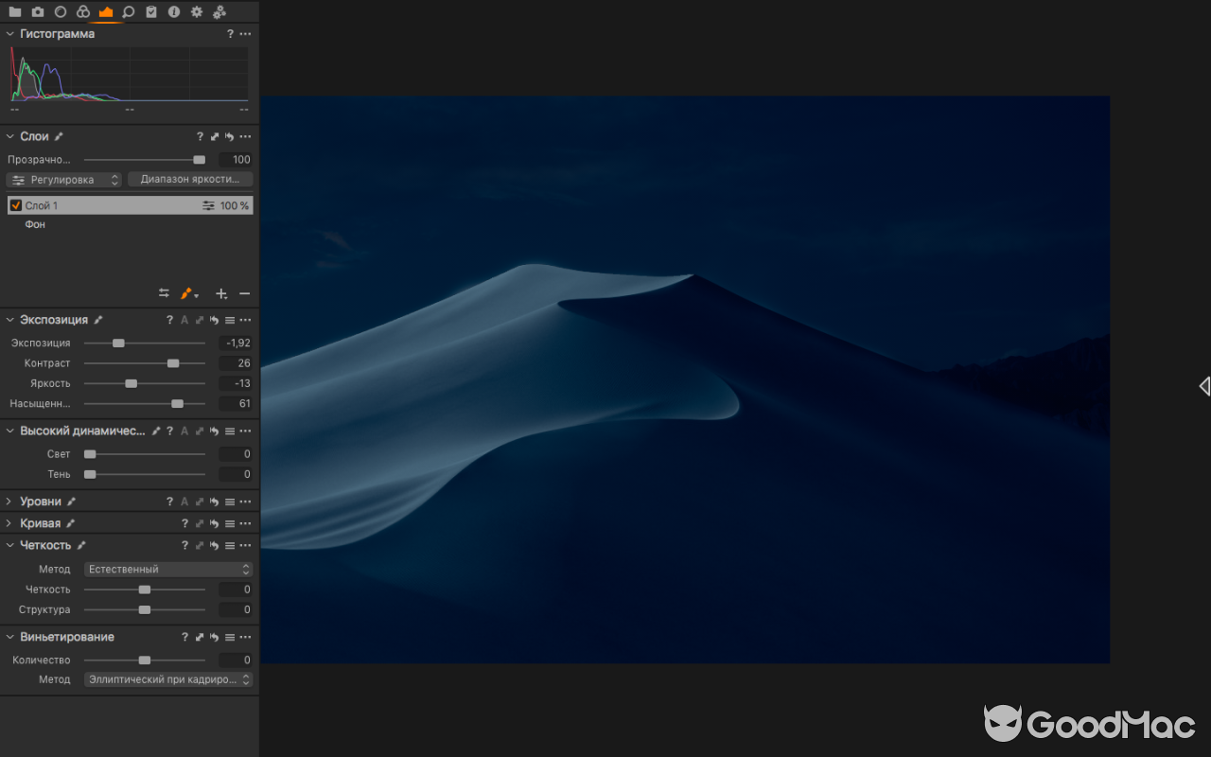The height and width of the screenshot is (757, 1211).
Task: Click the A auto-adjust toggle in Экспозиция
Action: tap(184, 320)
